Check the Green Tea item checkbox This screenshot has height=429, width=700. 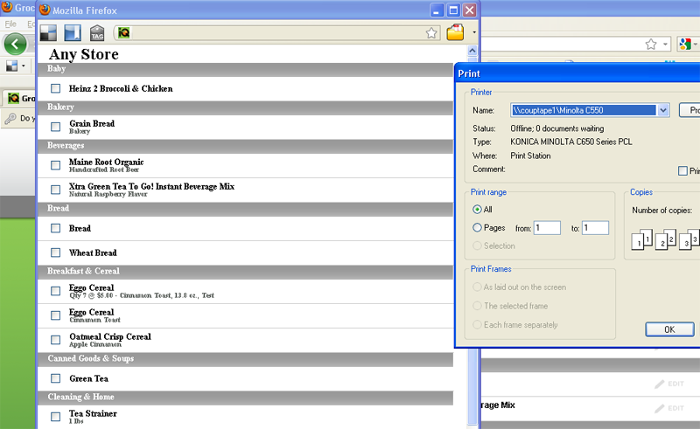55,378
